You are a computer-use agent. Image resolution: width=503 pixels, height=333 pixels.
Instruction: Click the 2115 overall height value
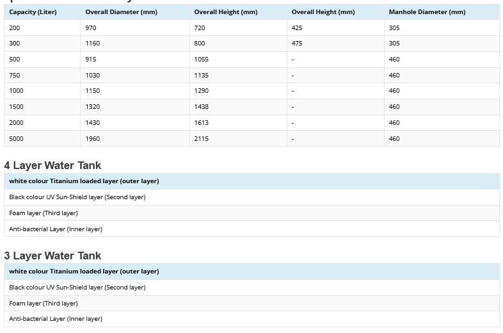pyautogui.click(x=202, y=138)
